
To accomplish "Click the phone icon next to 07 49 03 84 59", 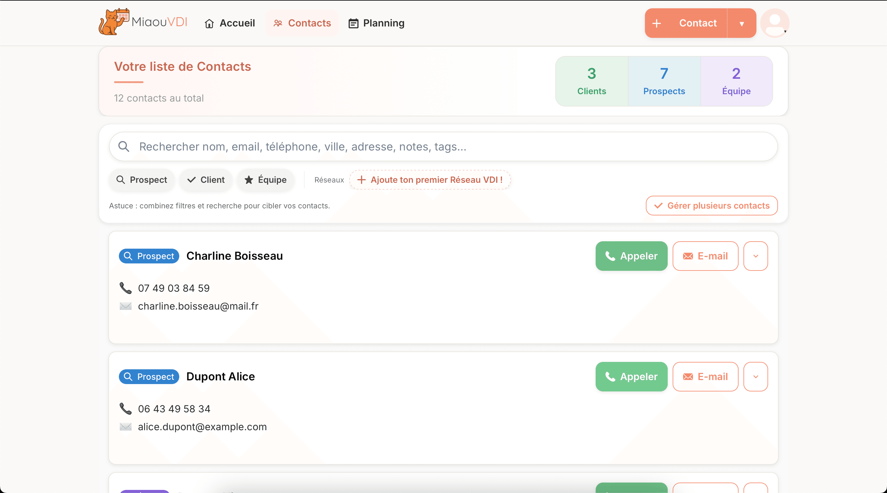I will 125,288.
